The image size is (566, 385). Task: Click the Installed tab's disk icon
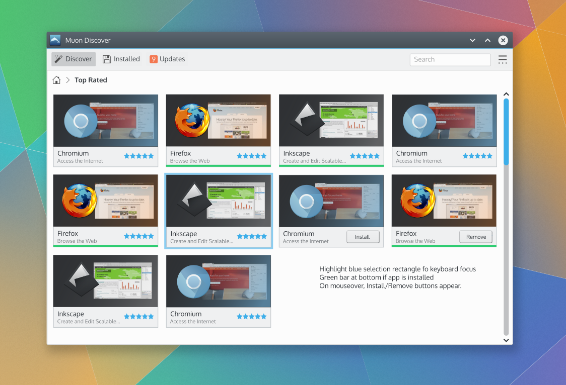pos(107,59)
